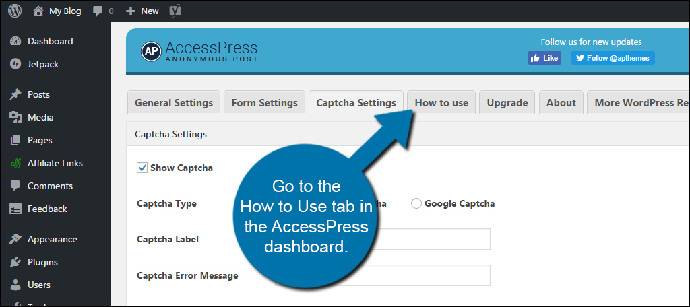This screenshot has height=307, width=690.
Task: Click the Users person icon
Action: [x=15, y=285]
